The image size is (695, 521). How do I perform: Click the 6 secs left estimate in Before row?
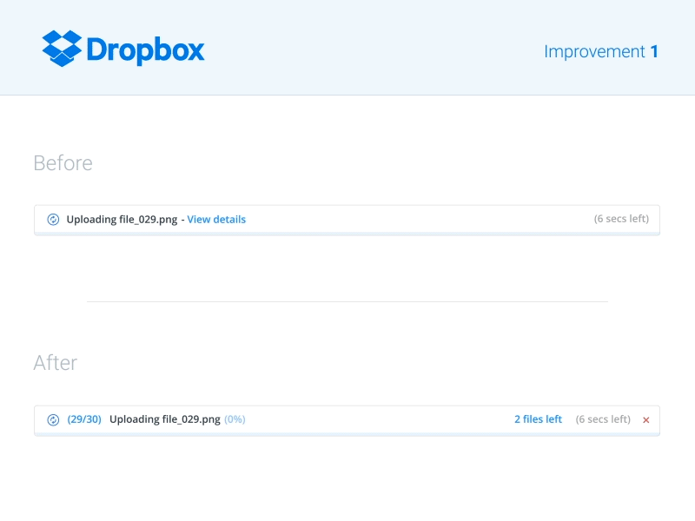tap(620, 218)
